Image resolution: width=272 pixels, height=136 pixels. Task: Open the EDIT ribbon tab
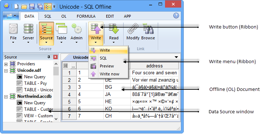[110, 16]
